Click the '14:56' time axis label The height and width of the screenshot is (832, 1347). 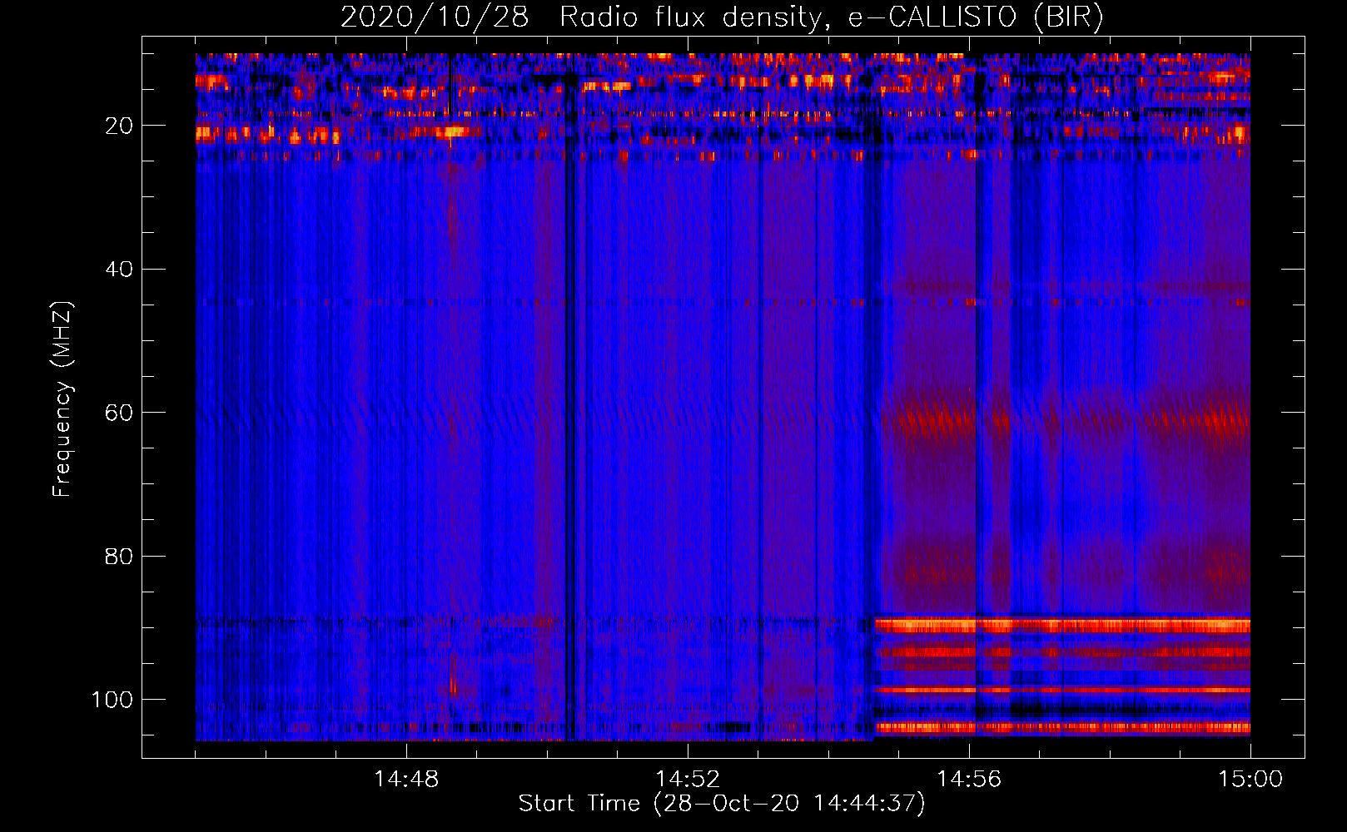pyautogui.click(x=969, y=780)
